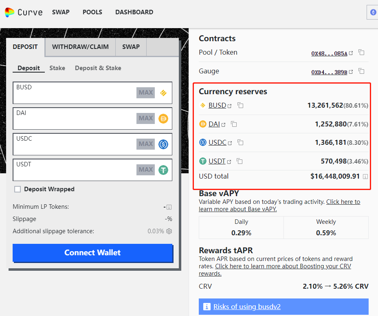Open the DAI token link
This screenshot has width=378, height=316.
[x=214, y=124]
